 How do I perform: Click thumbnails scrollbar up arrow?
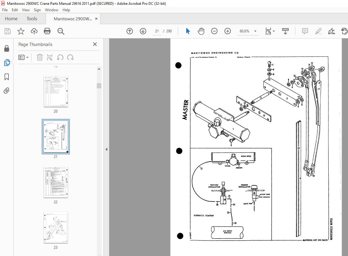(99, 69)
